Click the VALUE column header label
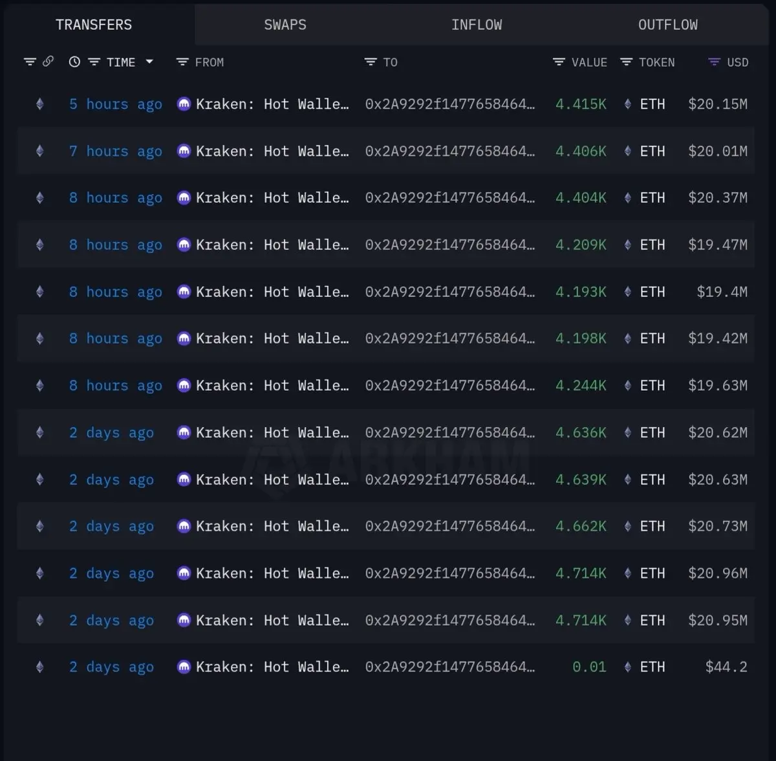 pyautogui.click(x=589, y=62)
